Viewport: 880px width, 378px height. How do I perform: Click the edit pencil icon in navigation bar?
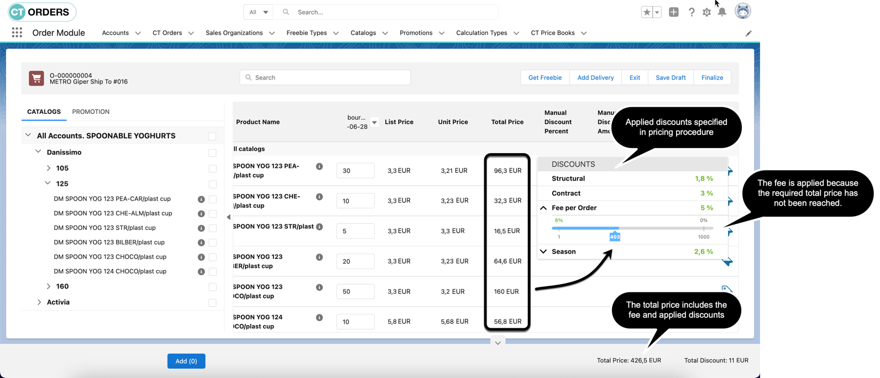(x=748, y=33)
